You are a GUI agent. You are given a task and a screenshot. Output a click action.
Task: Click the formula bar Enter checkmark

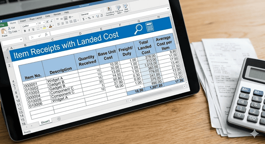(39, 36)
